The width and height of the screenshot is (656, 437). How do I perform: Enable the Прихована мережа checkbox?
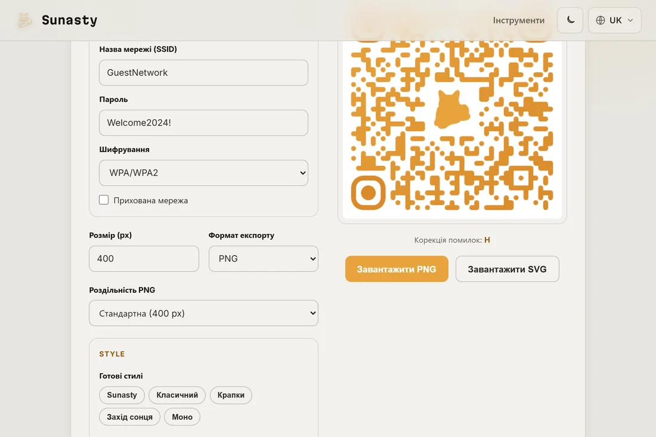104,200
